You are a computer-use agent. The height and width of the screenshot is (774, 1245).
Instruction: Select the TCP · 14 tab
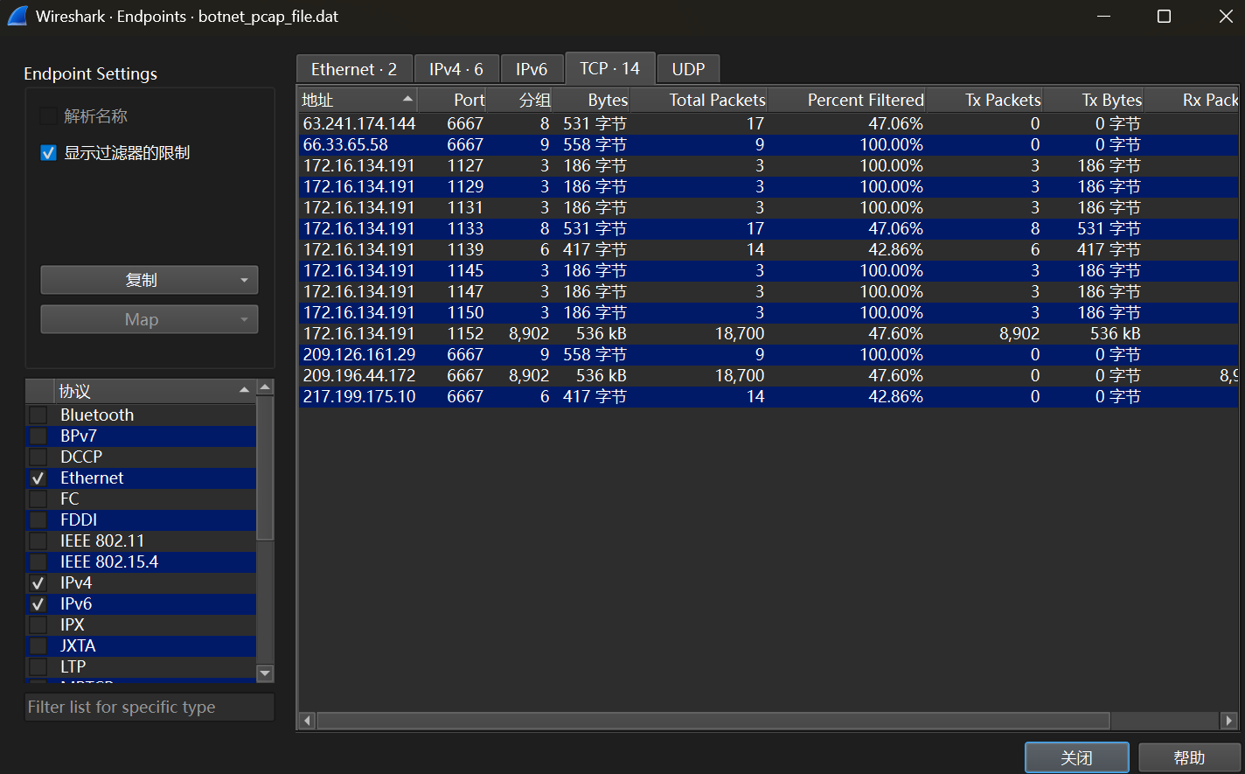[x=609, y=68]
